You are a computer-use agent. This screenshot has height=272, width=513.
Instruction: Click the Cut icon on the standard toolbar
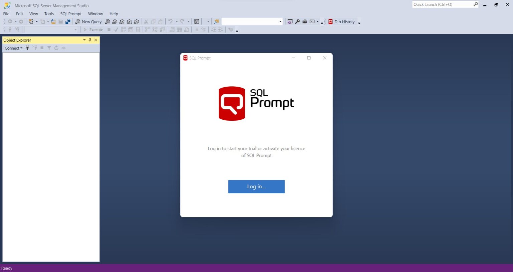click(146, 22)
